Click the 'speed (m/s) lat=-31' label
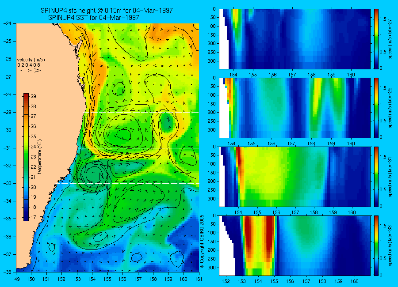 [390, 177]
